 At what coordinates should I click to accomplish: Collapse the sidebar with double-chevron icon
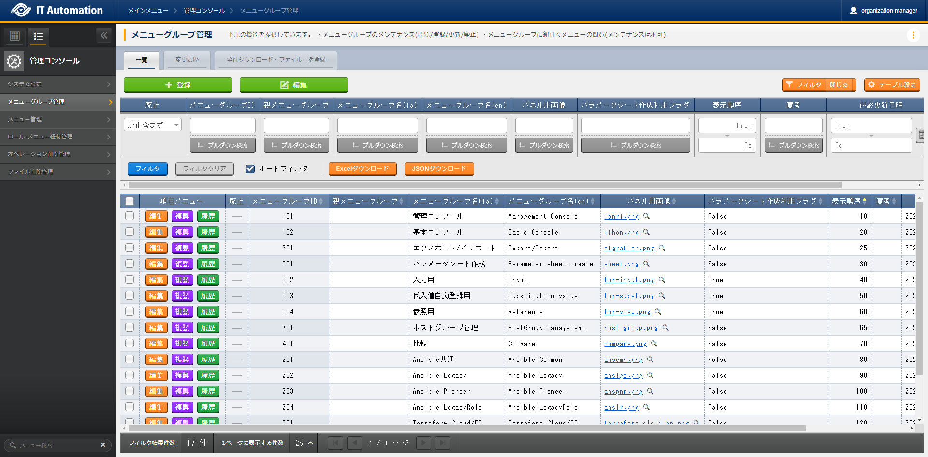pos(104,35)
